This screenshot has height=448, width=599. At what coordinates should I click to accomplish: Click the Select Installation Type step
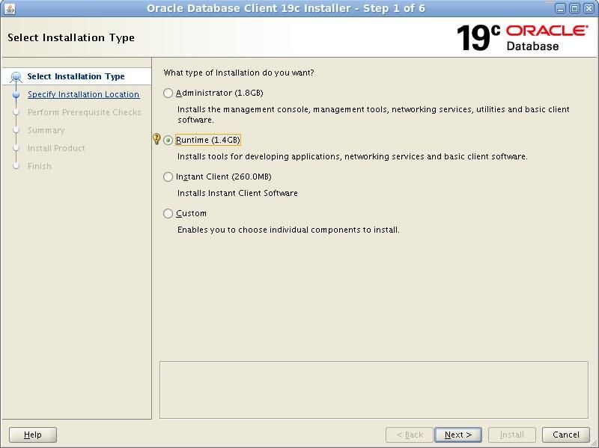(x=76, y=76)
